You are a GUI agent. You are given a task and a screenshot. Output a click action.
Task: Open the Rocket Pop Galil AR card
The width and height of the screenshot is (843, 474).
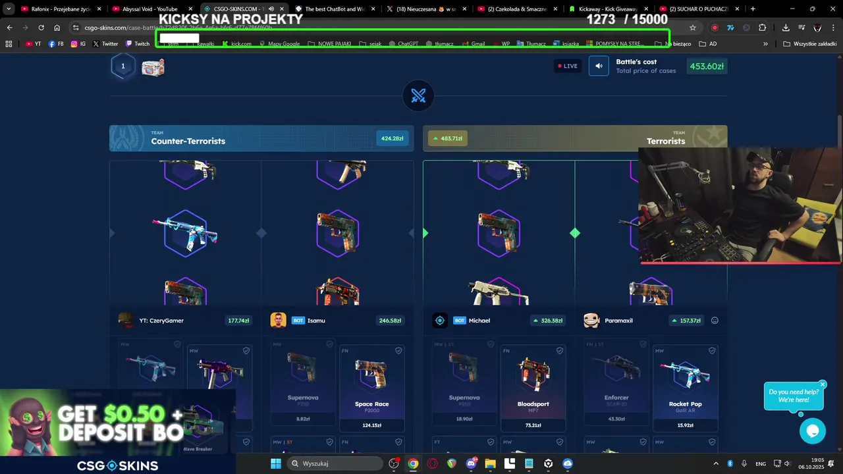[x=685, y=388]
